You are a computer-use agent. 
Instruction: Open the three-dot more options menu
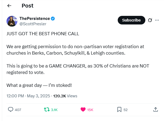157,20
